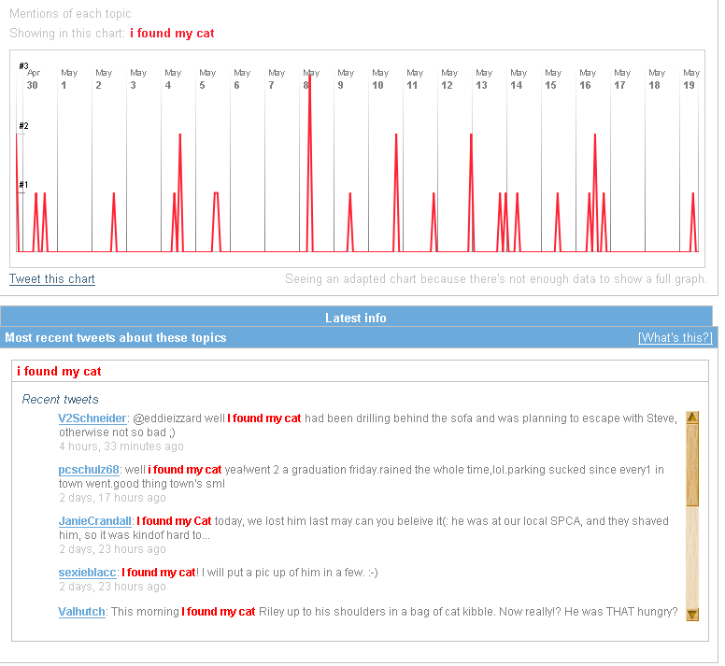Click the scroll up arrow in tweets list
The image size is (725, 666).
click(692, 418)
